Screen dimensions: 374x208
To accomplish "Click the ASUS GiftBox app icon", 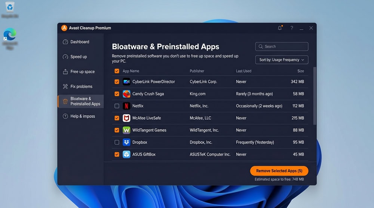I will click(x=126, y=155).
